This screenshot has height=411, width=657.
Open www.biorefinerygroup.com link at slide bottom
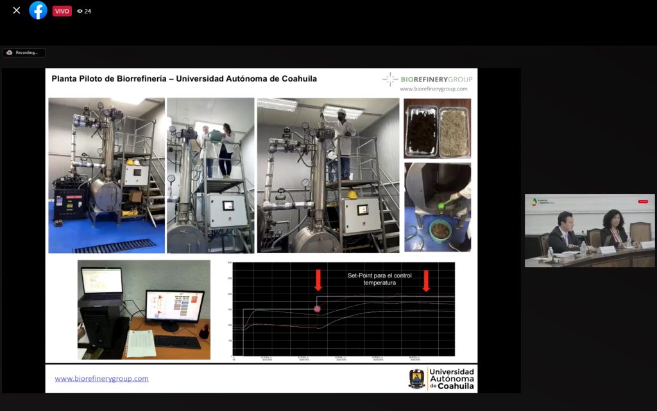click(x=101, y=378)
